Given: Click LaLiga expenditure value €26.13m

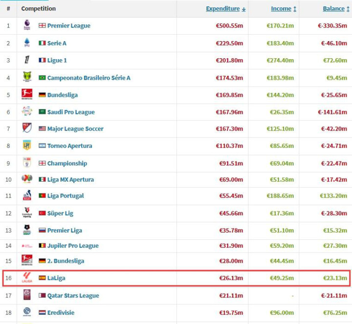Looking at the screenshot, I should 231,278.
